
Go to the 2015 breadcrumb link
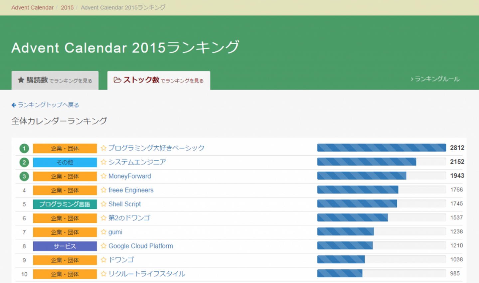pos(67,8)
